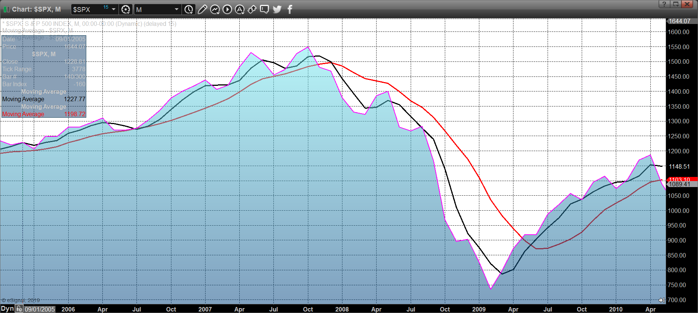Image resolution: width=698 pixels, height=313 pixels.
Task: Share chart via Twitter icon
Action: pyautogui.click(x=277, y=9)
